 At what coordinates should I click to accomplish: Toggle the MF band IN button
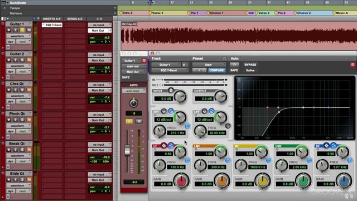(269, 160)
